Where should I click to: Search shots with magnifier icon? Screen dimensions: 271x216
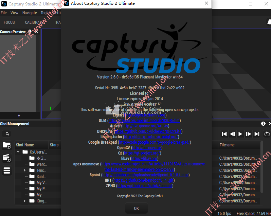coord(7,134)
